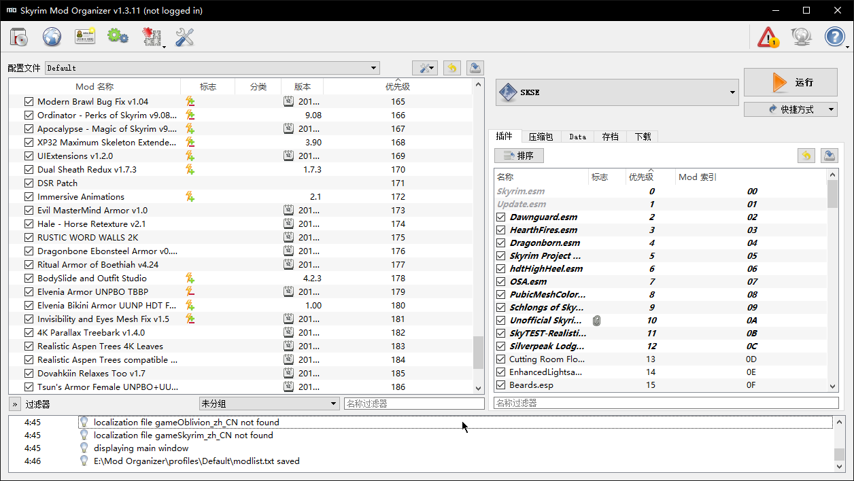Sort mods by Mod 名称 column header

tap(95, 87)
